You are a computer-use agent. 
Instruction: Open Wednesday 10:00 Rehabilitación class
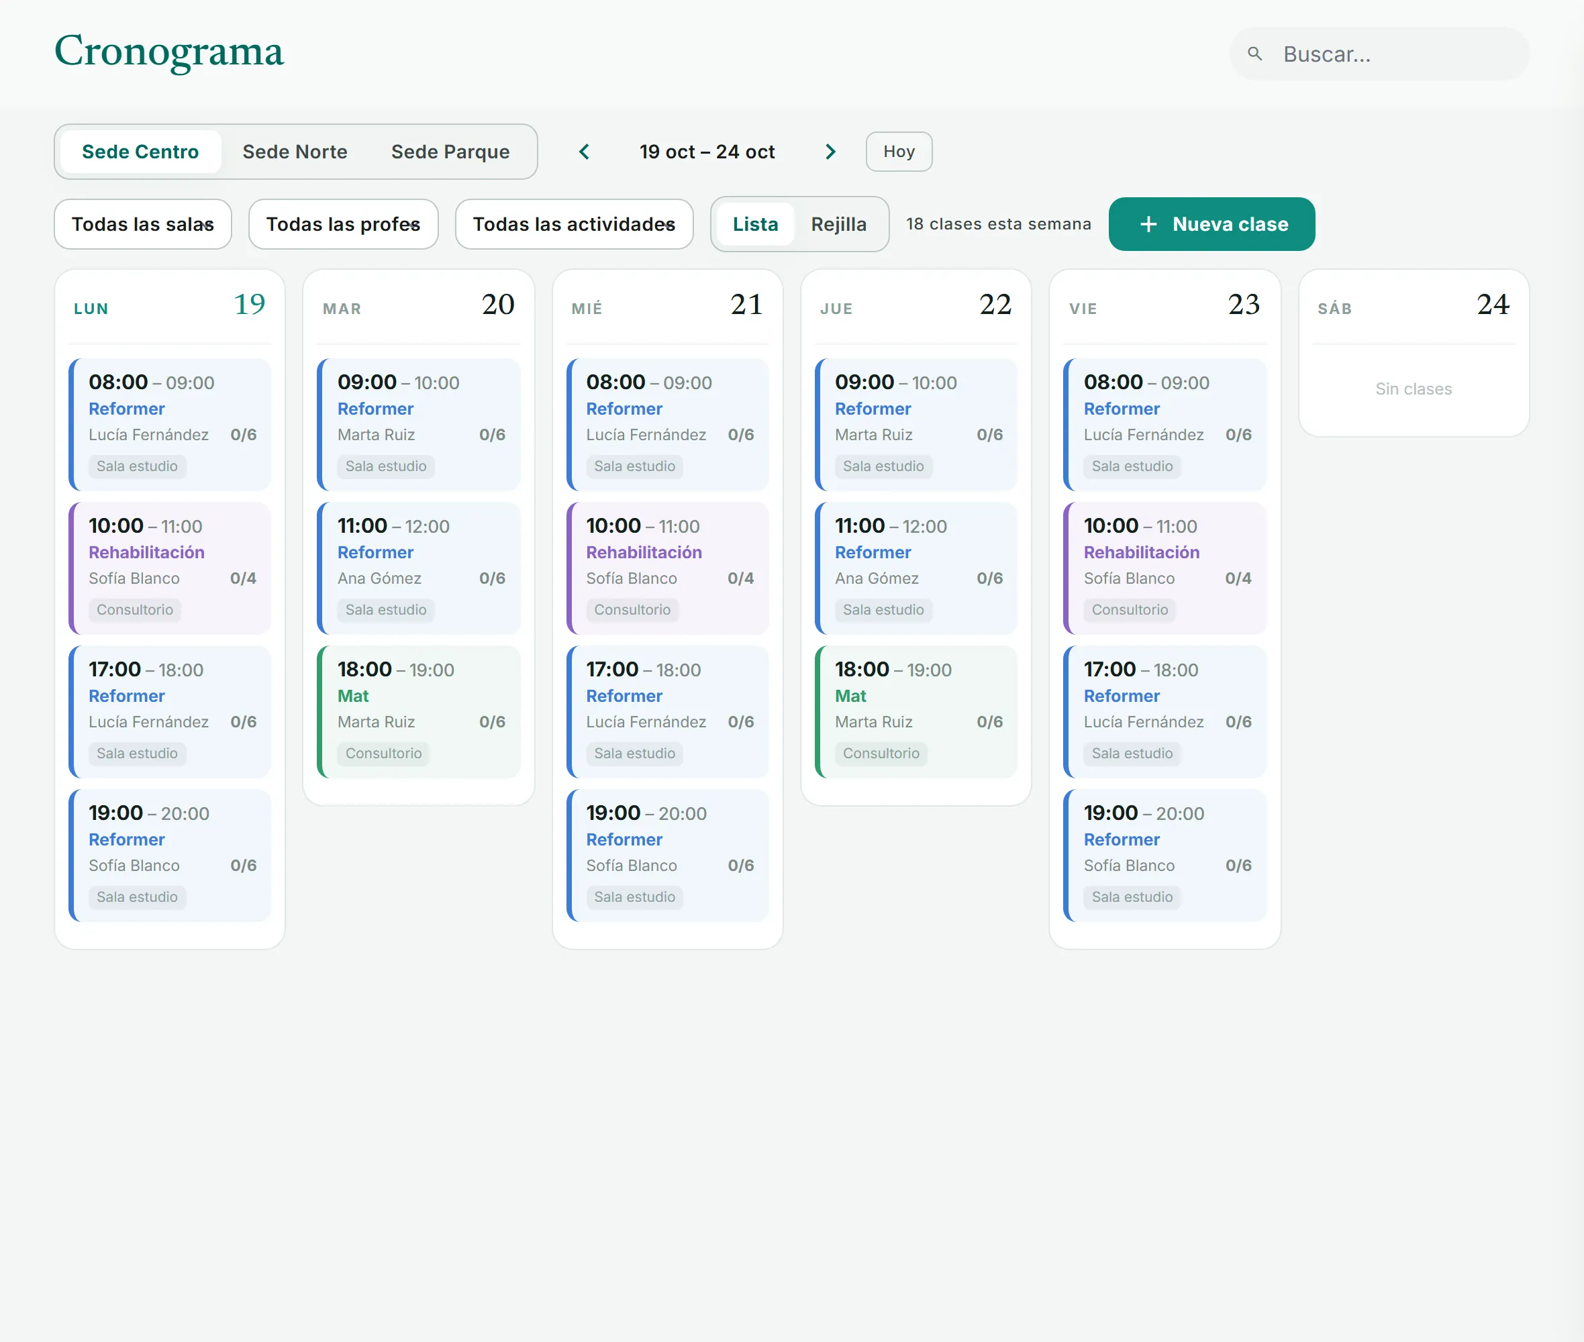(x=667, y=568)
